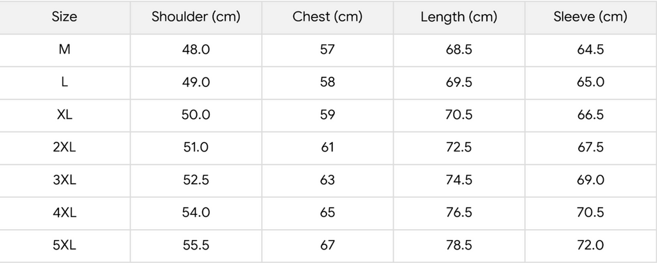Click sleeve value 72.0 for 5XL
The width and height of the screenshot is (657, 263).
click(x=590, y=246)
